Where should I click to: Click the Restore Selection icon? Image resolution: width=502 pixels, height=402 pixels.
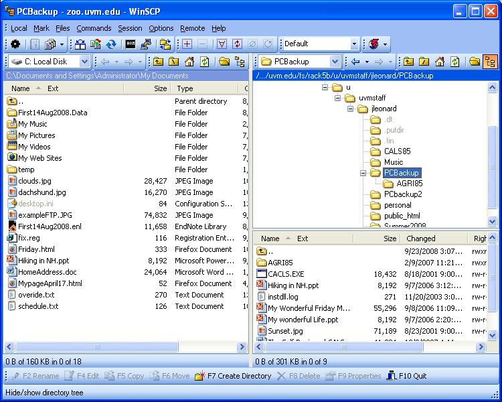(268, 44)
